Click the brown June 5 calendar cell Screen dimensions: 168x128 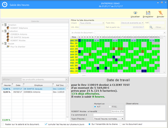pos(90,54)
